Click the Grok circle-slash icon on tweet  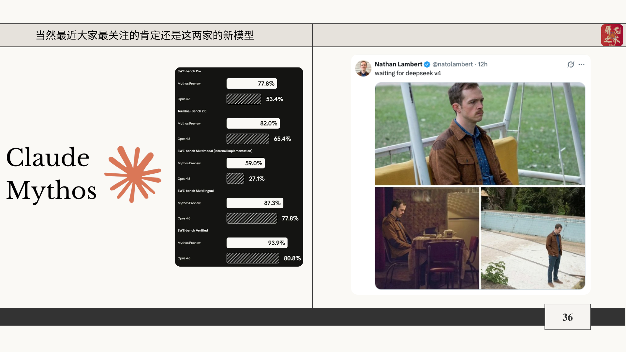(571, 65)
